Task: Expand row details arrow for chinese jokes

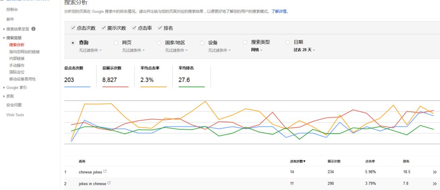Action: 435,172
